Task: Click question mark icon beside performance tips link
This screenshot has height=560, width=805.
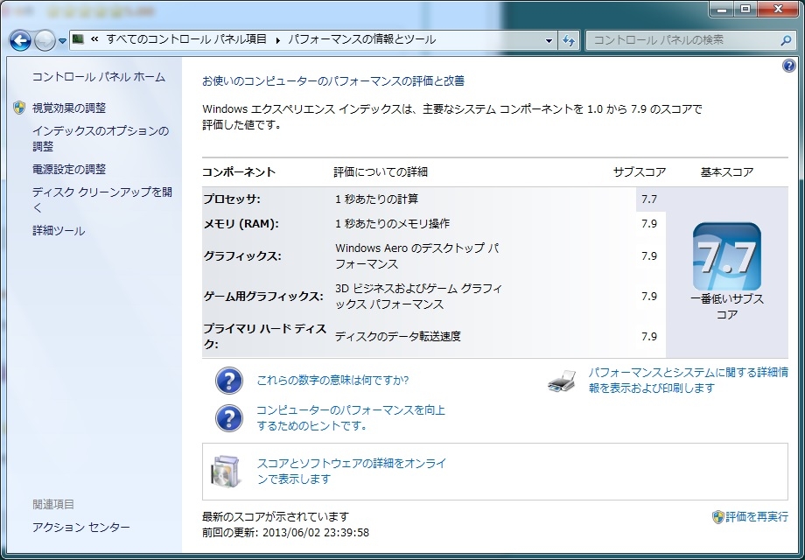Action: click(x=229, y=417)
